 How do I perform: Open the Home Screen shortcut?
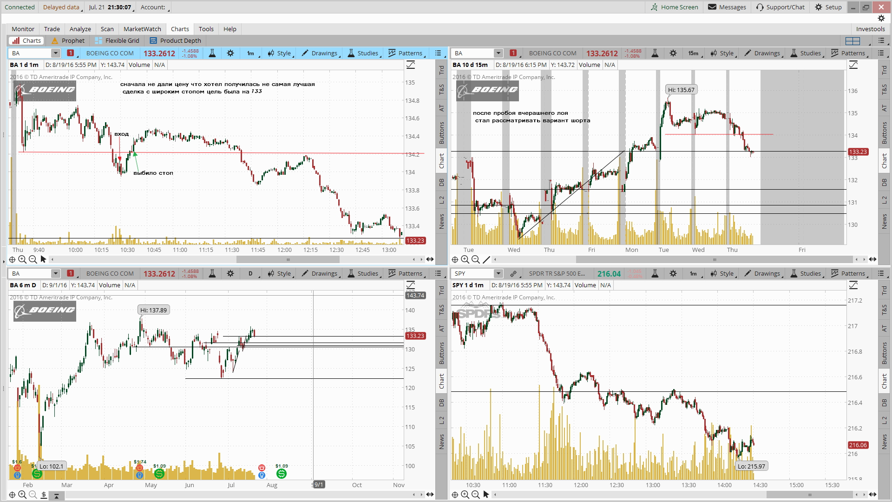[675, 7]
